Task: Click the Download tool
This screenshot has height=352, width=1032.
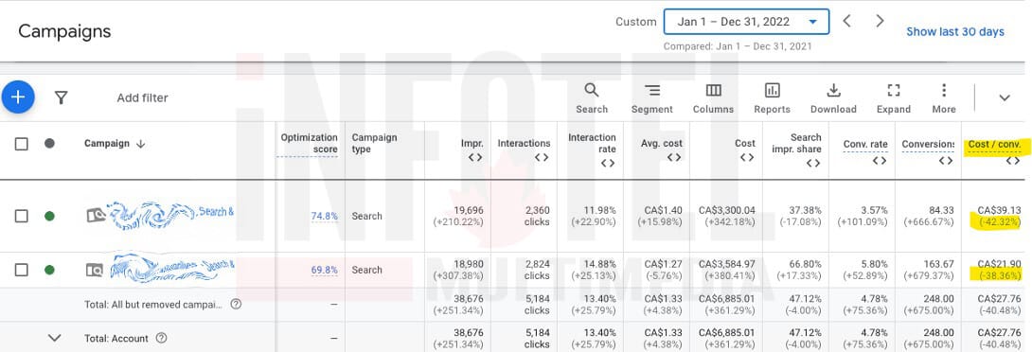Action: point(833,98)
